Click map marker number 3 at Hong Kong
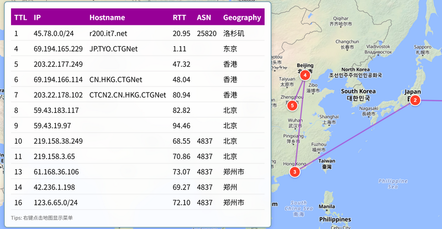Screen dimensions: 442x229 (295, 172)
